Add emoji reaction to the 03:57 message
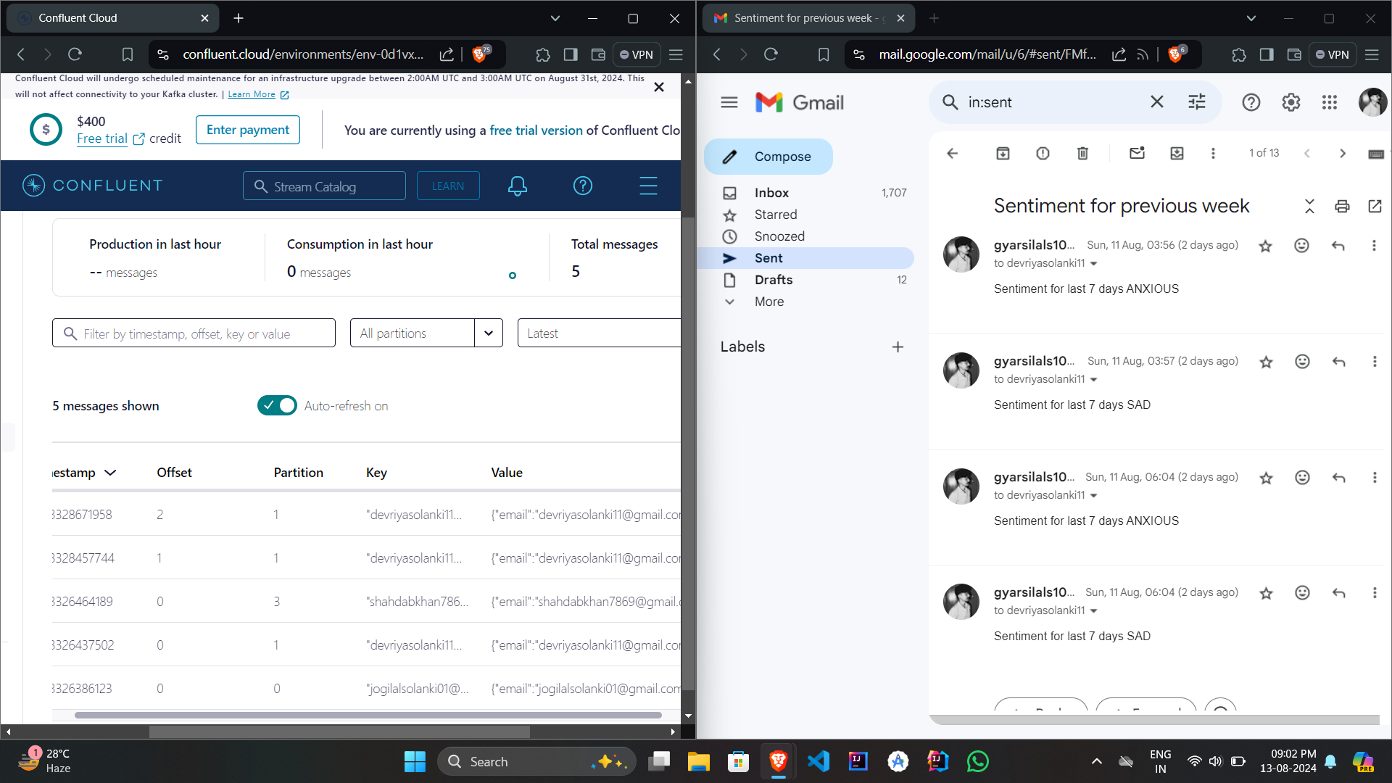The height and width of the screenshot is (783, 1392). 1302,361
